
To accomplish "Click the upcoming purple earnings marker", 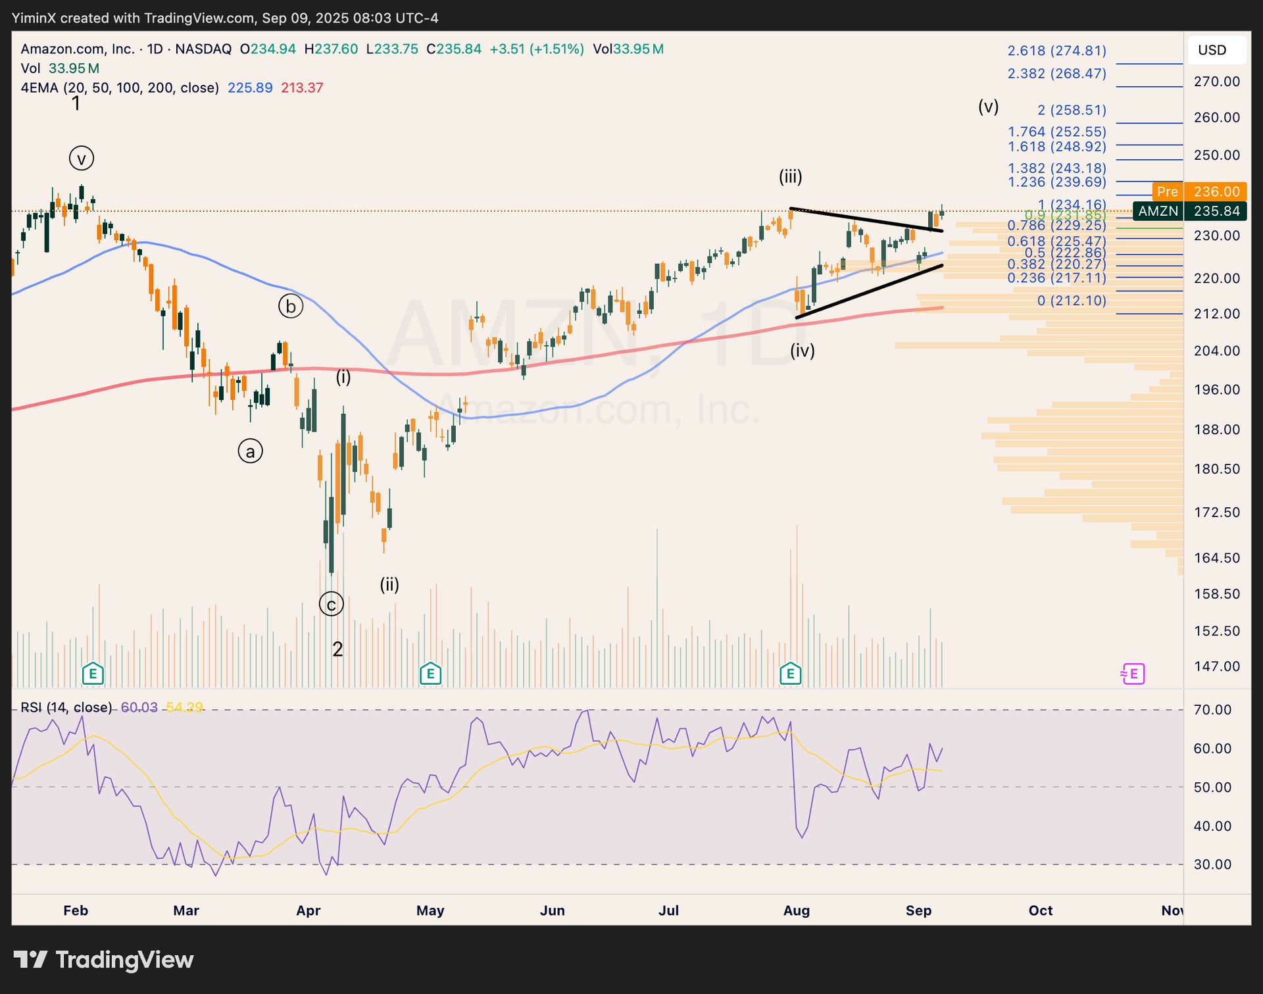I will point(1133,674).
